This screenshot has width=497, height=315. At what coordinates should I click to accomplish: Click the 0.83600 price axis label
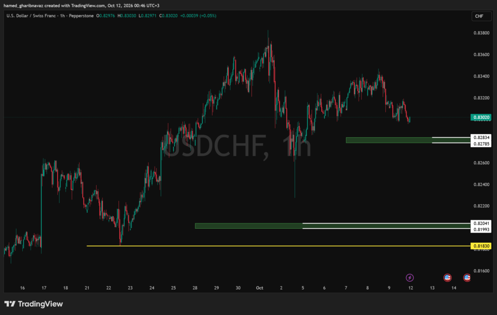pos(481,54)
